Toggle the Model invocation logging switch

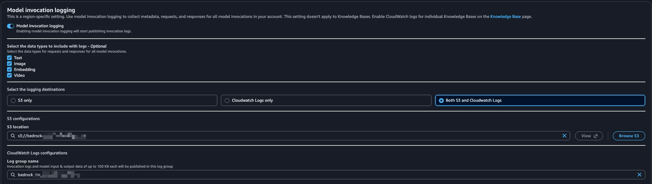tap(11, 26)
